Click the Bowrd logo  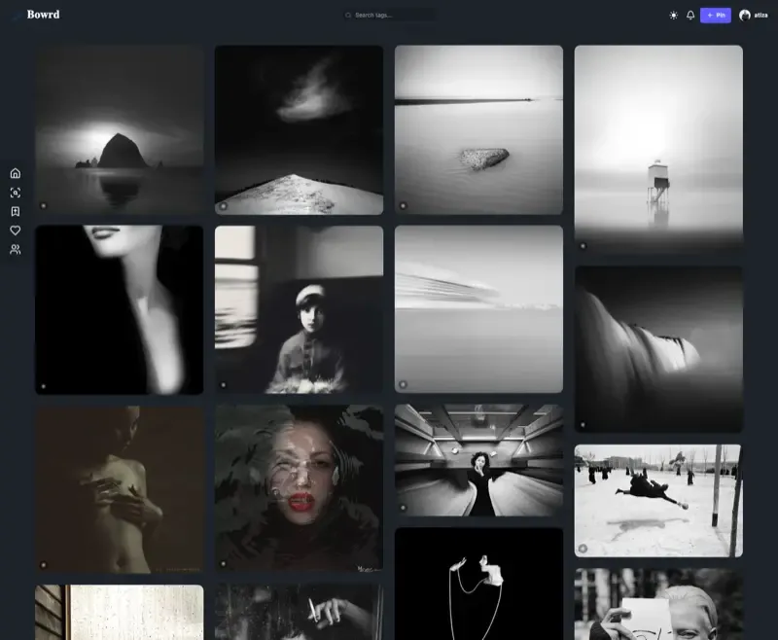[43, 15]
